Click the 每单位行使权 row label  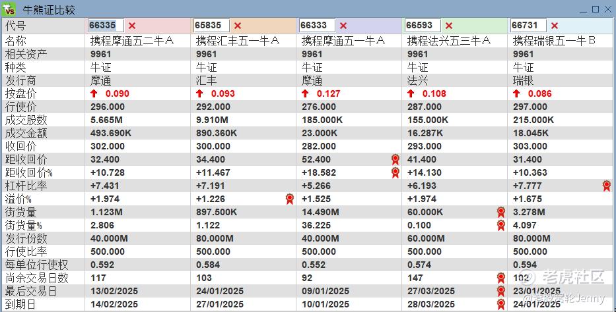point(36,265)
